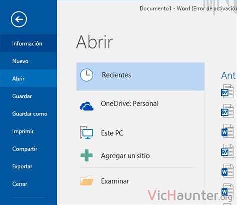The height and width of the screenshot is (205, 237).
Task: Select the Recientes clock location
Action: pyautogui.click(x=140, y=77)
